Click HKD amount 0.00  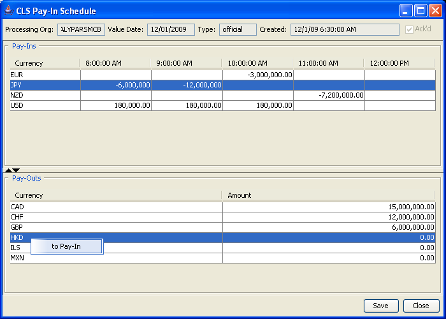(428, 238)
